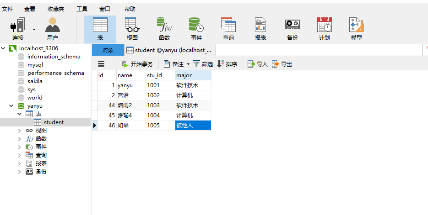This screenshot has height=215, width=428.
Task: Open the 用户 user manager
Action: pyautogui.click(x=52, y=29)
